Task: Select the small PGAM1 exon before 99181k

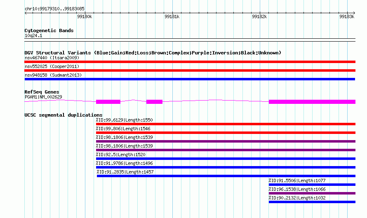Action: point(154,102)
